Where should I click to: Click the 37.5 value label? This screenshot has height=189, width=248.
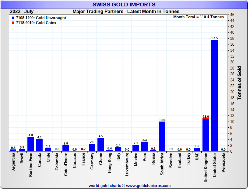214,38
